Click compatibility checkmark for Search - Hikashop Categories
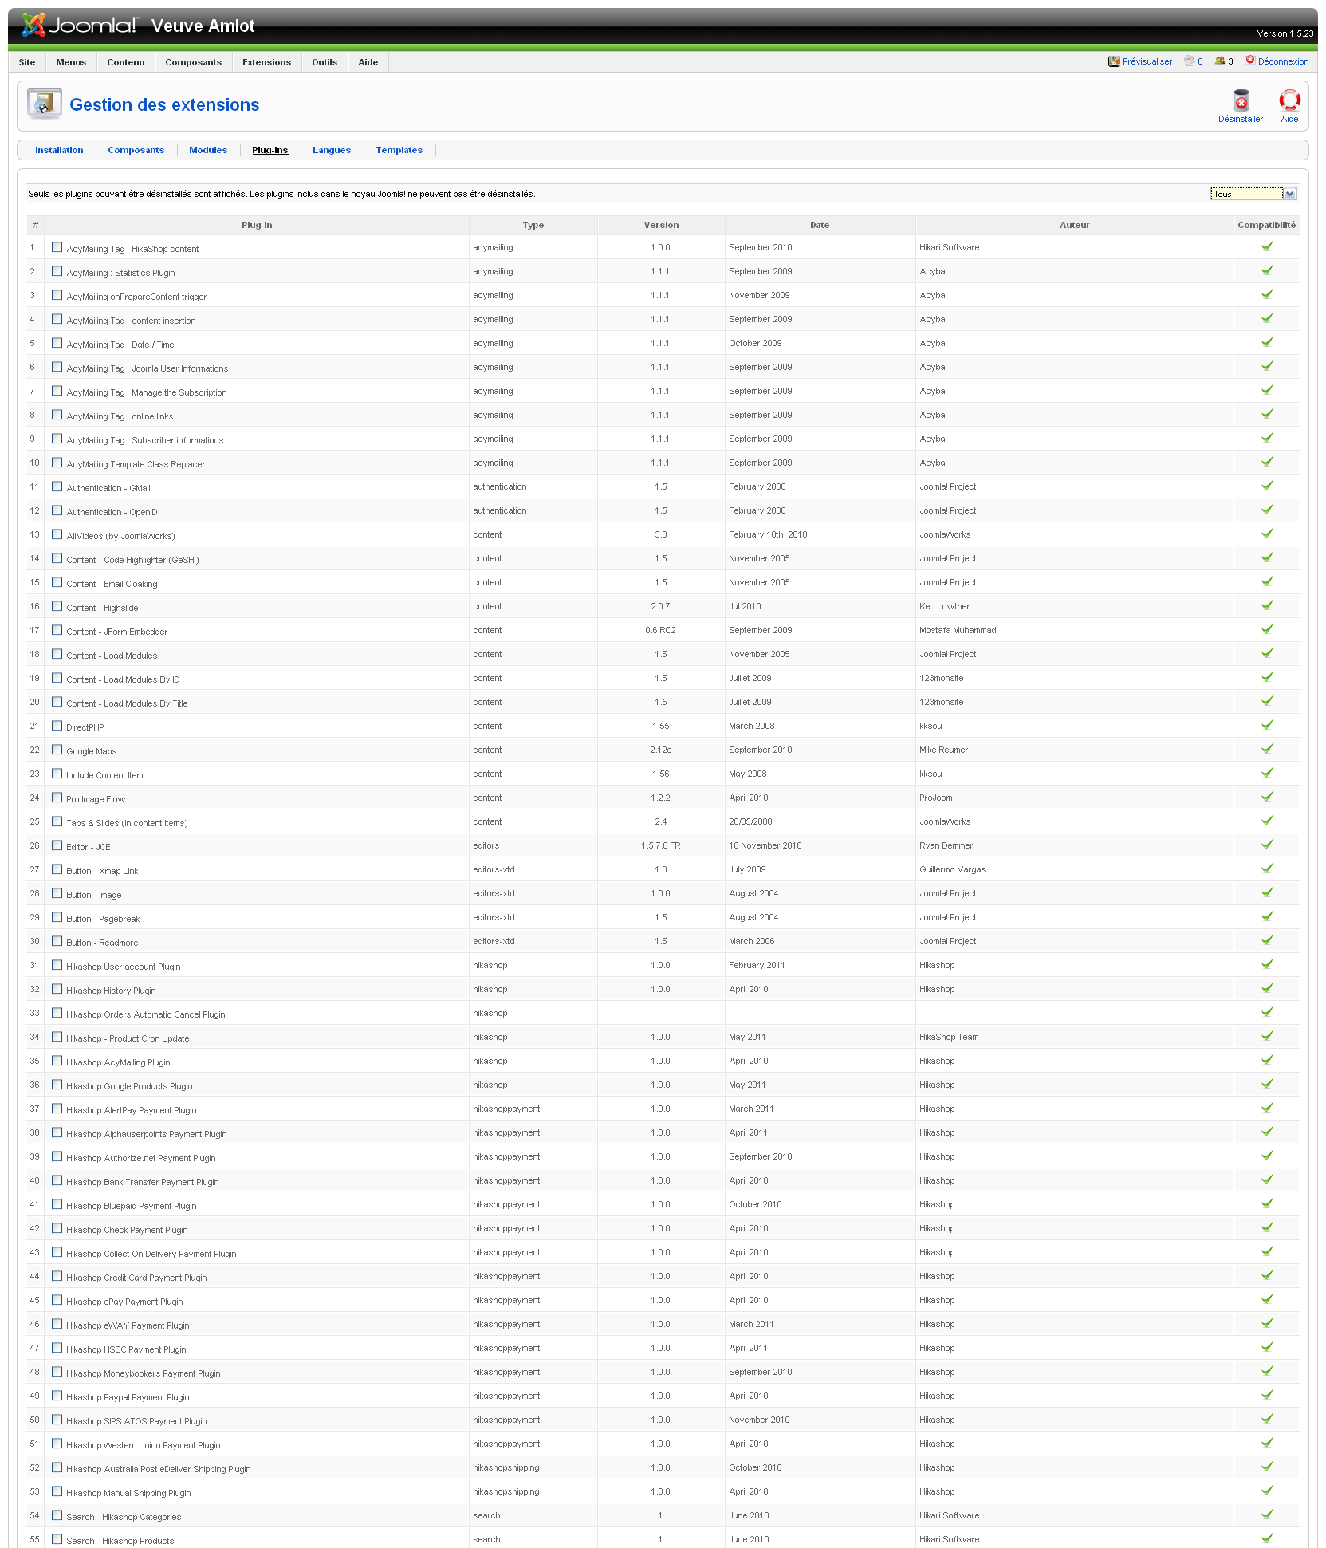The height and width of the screenshot is (1548, 1326). 1267,1515
